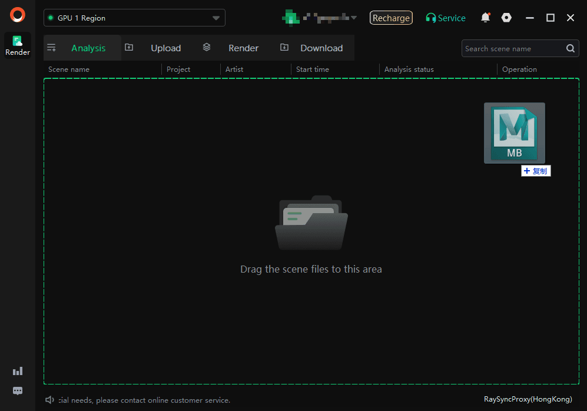The width and height of the screenshot is (587, 411).
Task: Open the statistics bar chart icon
Action: point(18,371)
